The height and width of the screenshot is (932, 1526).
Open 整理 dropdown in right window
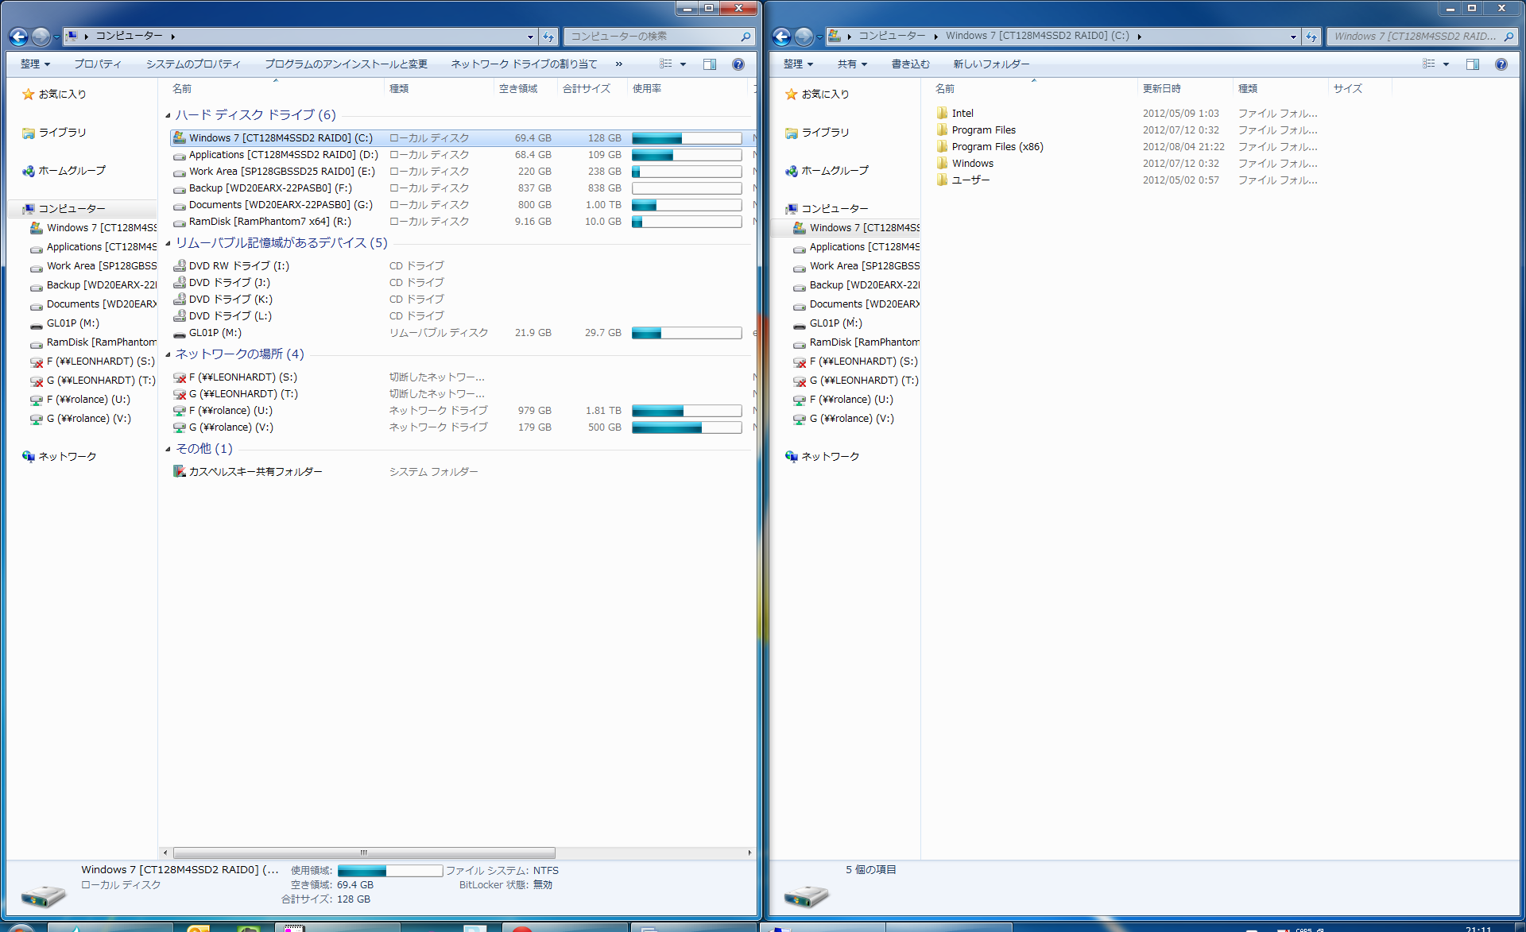[x=798, y=64]
